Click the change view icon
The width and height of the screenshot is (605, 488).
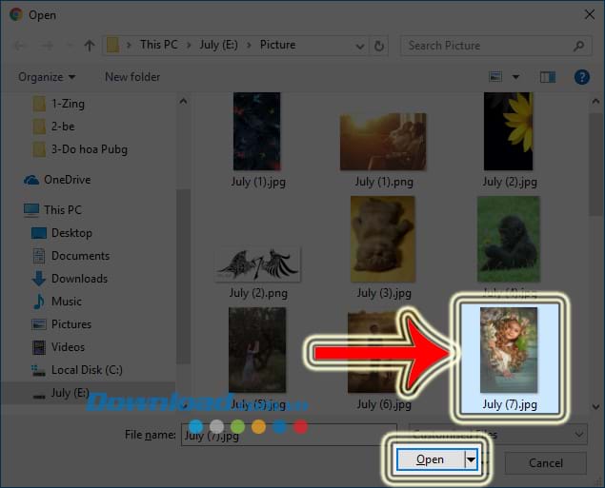tap(495, 77)
